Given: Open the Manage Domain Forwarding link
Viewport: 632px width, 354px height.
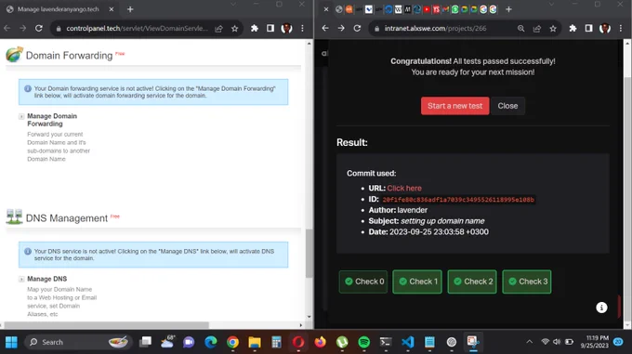Looking at the screenshot, I should click(52, 120).
